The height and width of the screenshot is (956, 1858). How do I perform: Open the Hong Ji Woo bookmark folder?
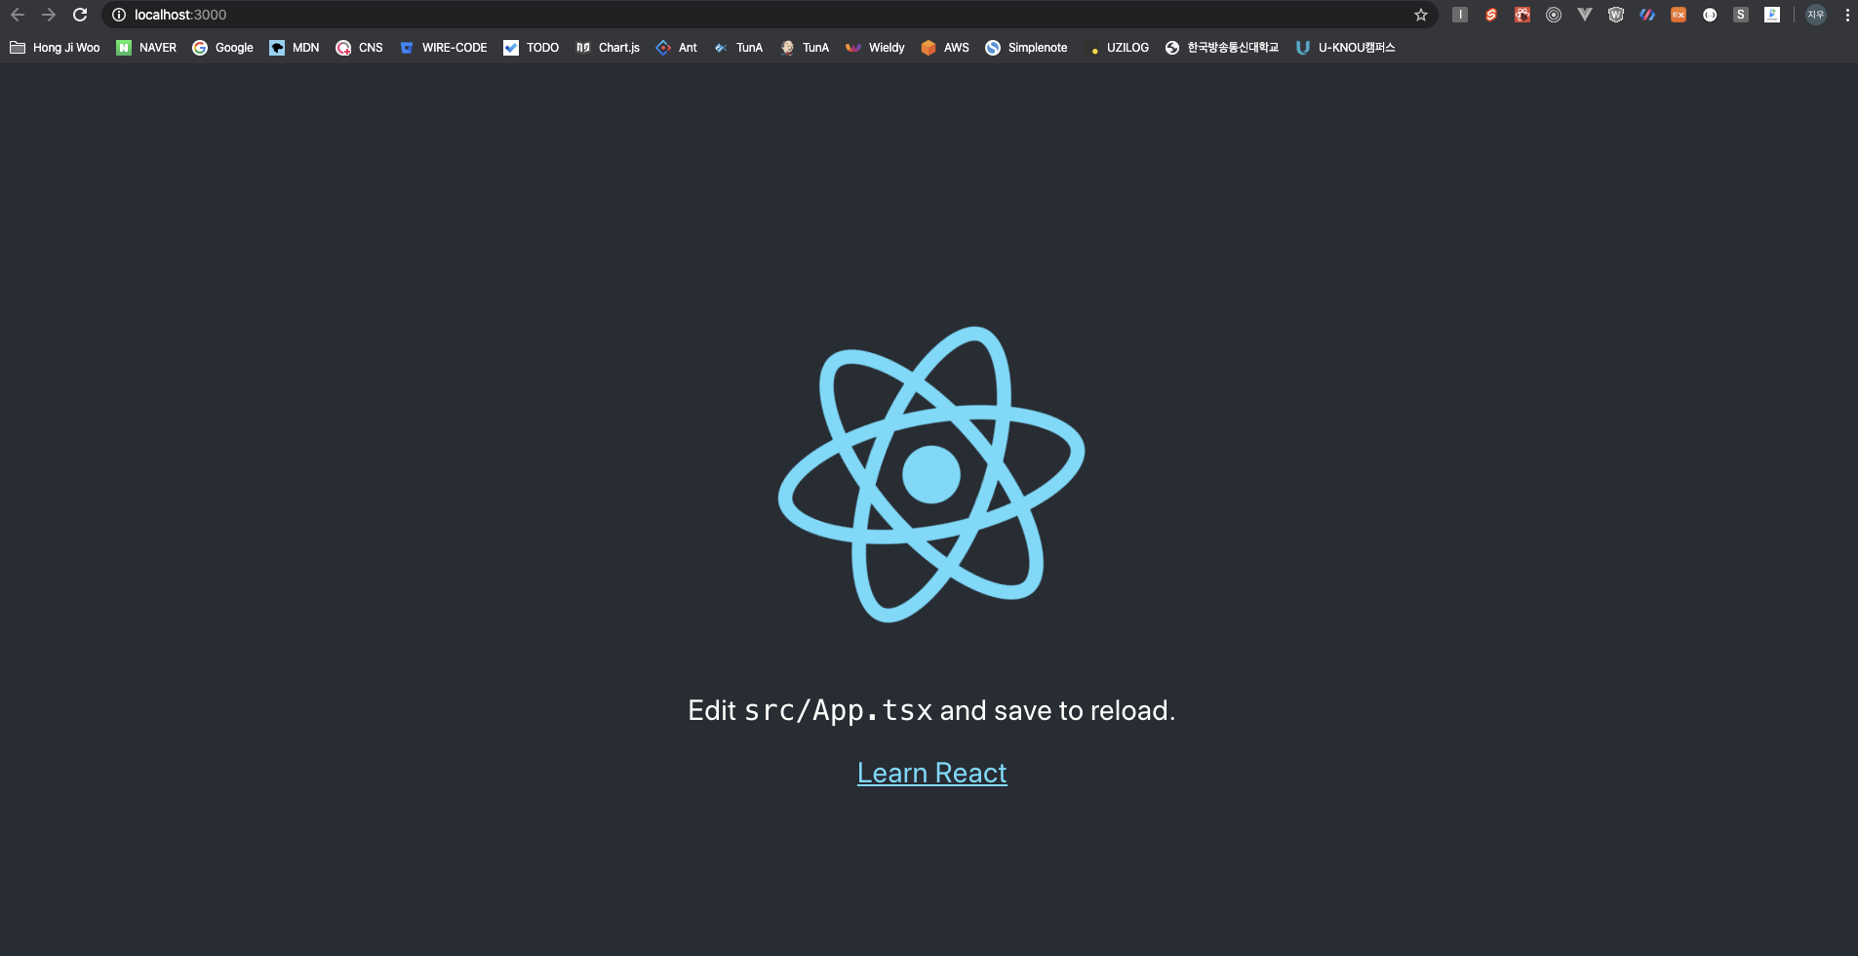[x=55, y=48]
